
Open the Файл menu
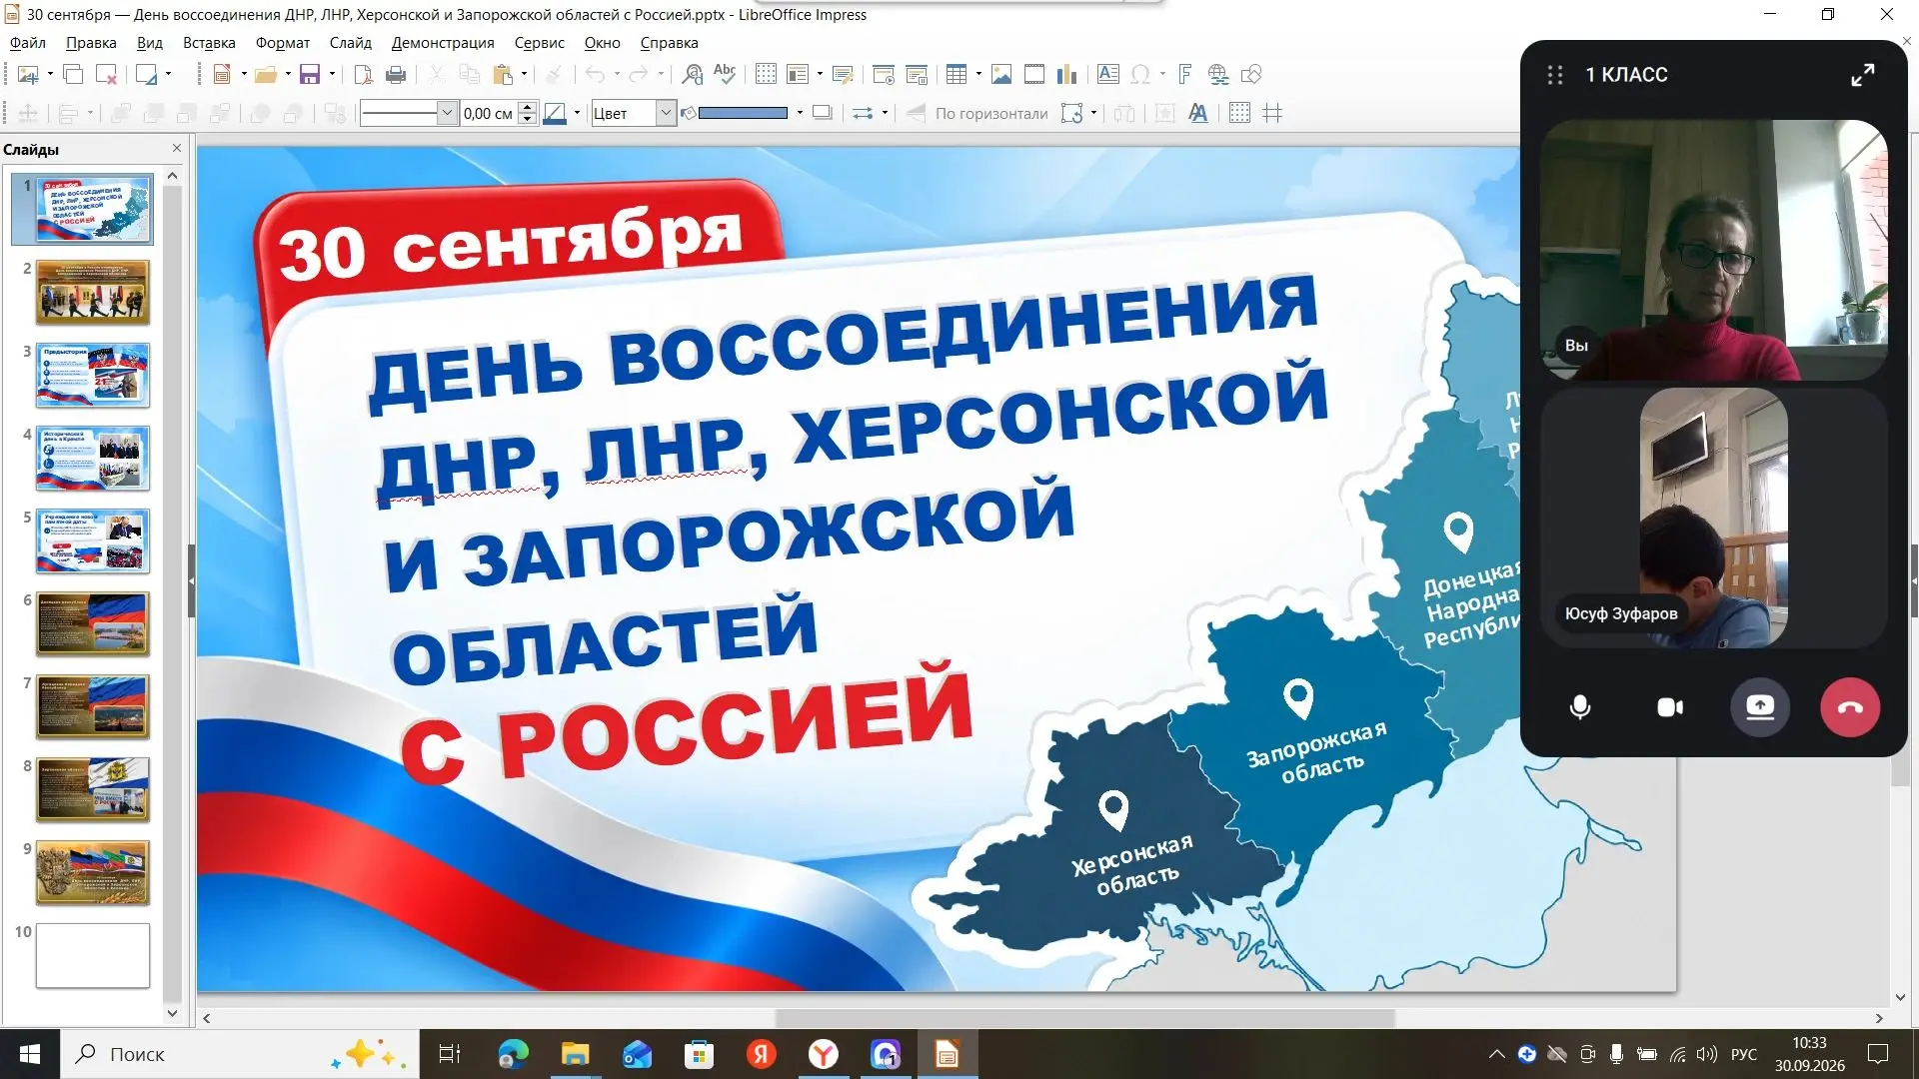28,43
